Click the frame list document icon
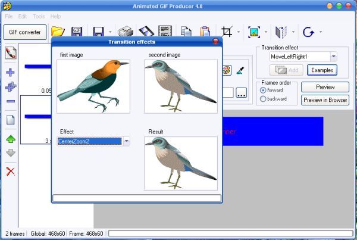Viewport: 357px width, 240px height. (165, 31)
